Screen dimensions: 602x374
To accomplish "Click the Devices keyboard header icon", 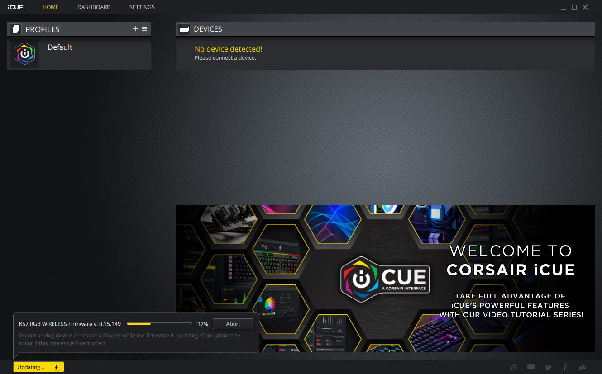I will [x=184, y=29].
